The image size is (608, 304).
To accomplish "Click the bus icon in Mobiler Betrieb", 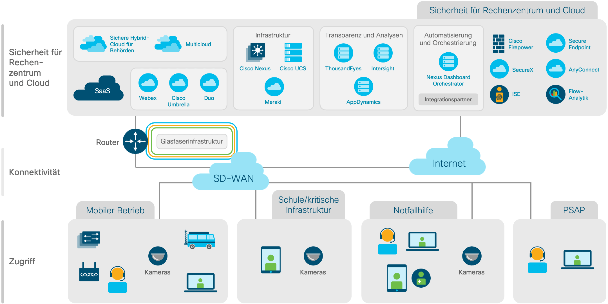I will (x=200, y=240).
